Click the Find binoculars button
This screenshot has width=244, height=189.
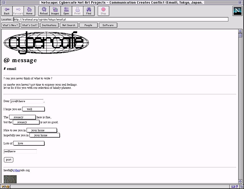(89, 11)
